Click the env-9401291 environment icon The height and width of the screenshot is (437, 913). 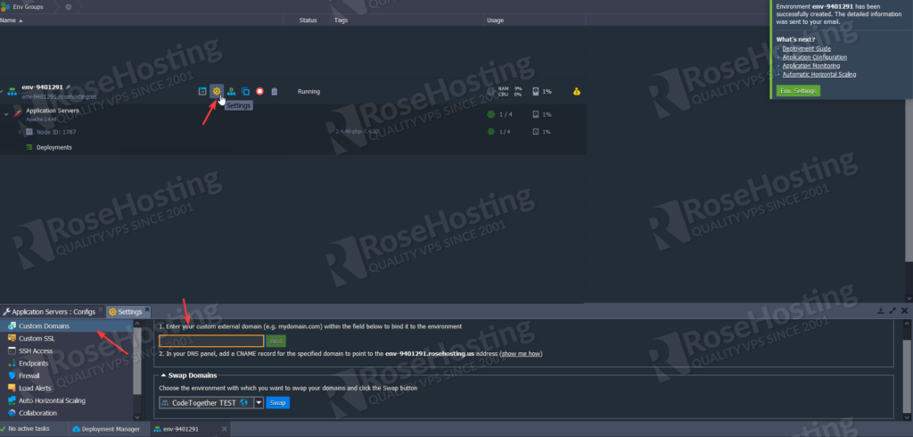pyautogui.click(x=12, y=92)
